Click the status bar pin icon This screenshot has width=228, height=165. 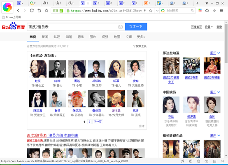183,161
